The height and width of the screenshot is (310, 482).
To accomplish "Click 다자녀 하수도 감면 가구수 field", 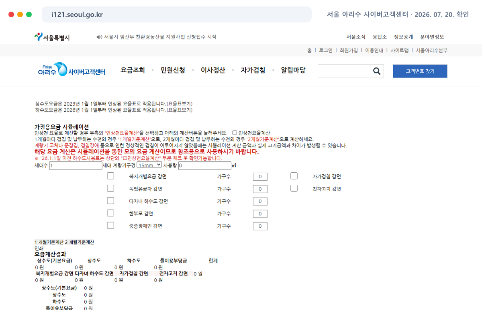I will point(260,202).
